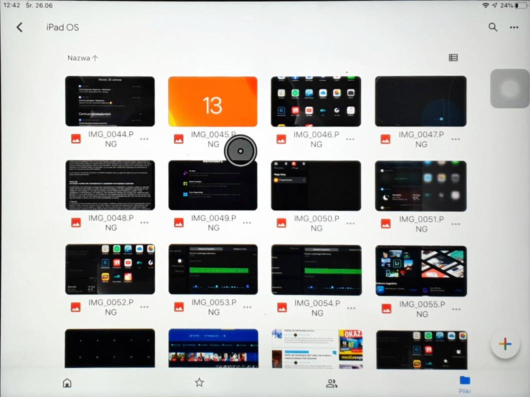The width and height of the screenshot is (530, 397).
Task: Tap the battery indicator in status bar
Action: (521, 5)
